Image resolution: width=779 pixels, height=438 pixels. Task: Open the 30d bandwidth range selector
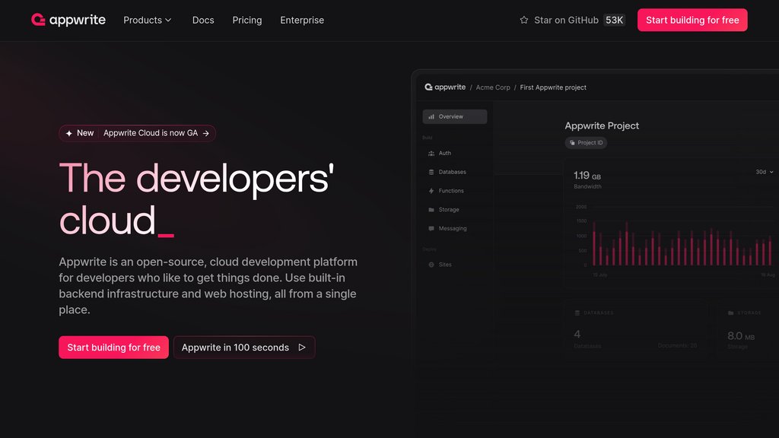click(x=763, y=172)
